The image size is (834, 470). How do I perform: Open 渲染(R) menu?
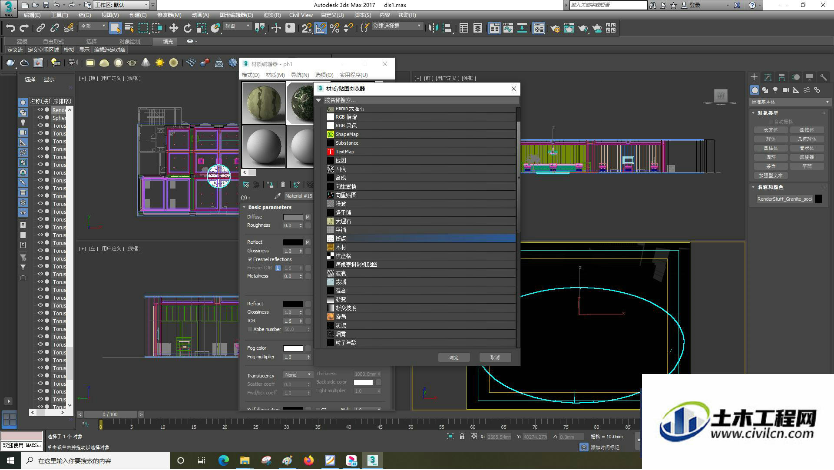[x=272, y=15]
